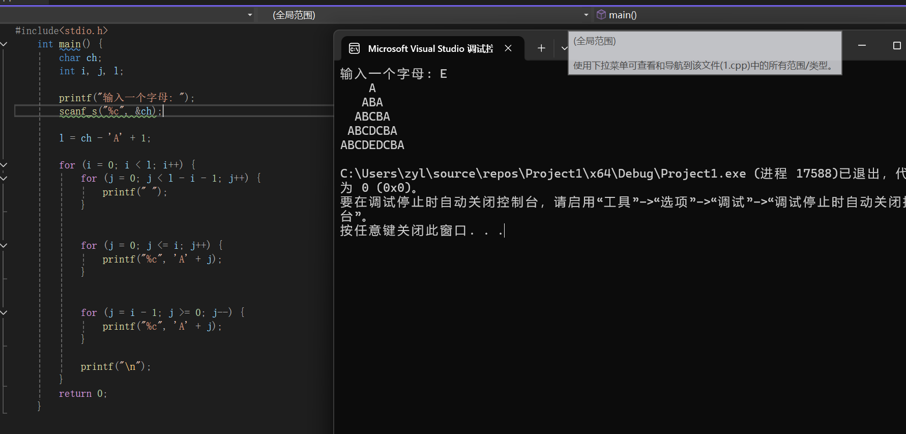Close the Microsoft Visual Studio debug console tab
This screenshot has width=906, height=434.
point(508,48)
